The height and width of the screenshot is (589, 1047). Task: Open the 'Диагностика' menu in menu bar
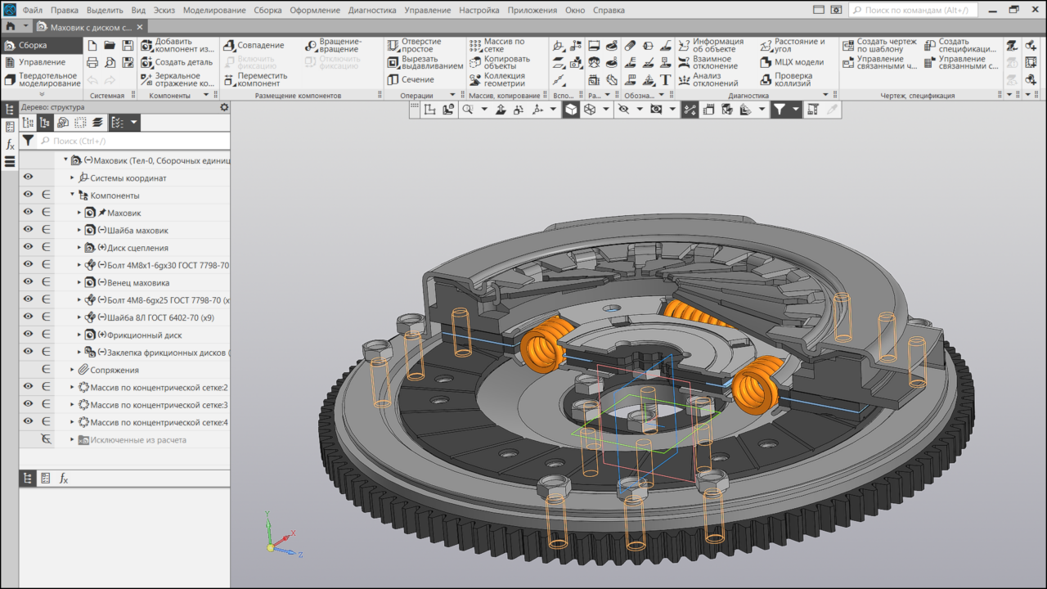pyautogui.click(x=373, y=11)
